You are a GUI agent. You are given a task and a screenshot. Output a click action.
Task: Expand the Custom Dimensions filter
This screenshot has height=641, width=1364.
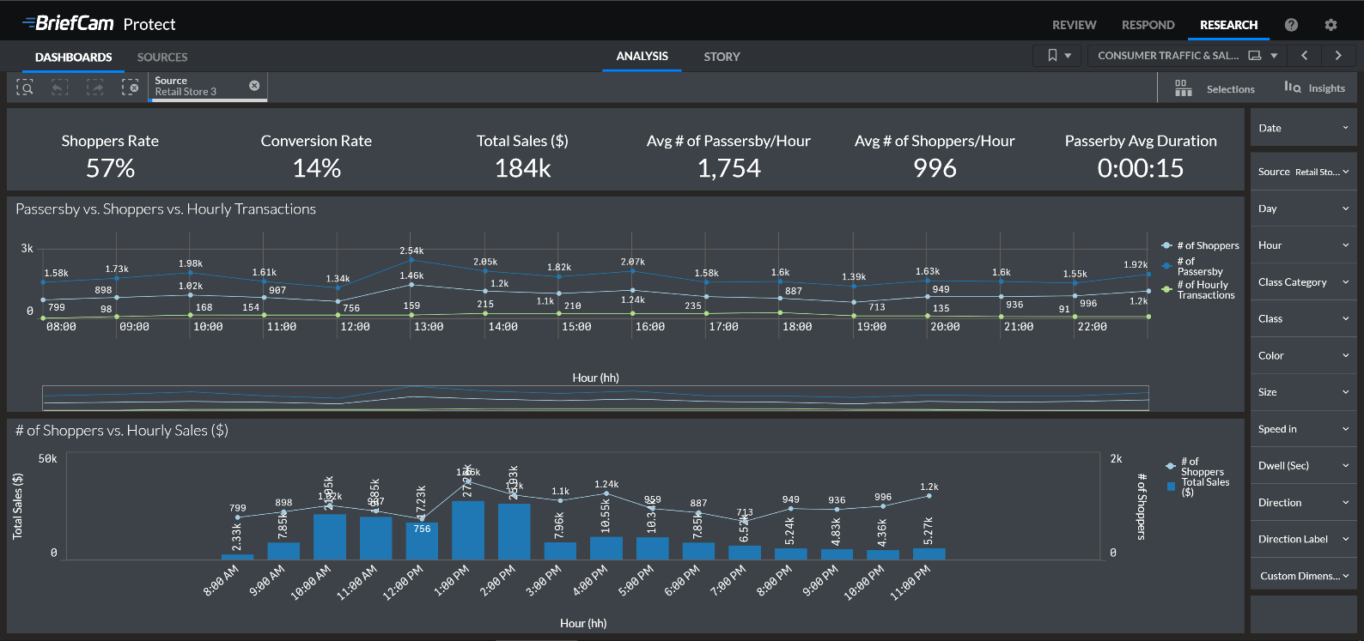[x=1303, y=576]
